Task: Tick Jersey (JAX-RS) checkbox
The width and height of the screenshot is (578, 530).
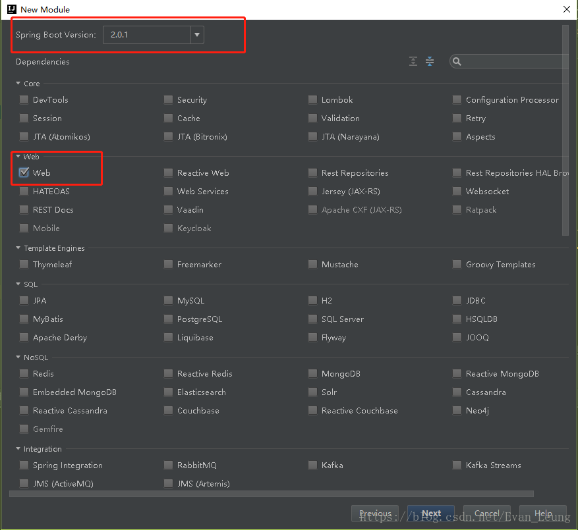Action: (312, 191)
